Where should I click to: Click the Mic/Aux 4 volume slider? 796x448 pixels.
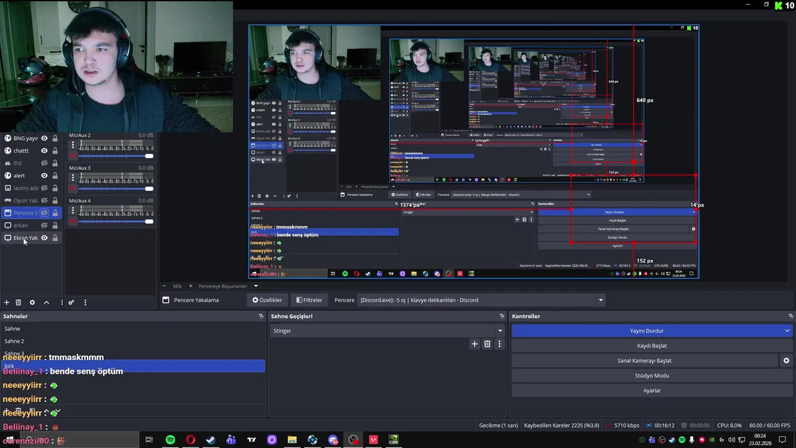click(116, 221)
